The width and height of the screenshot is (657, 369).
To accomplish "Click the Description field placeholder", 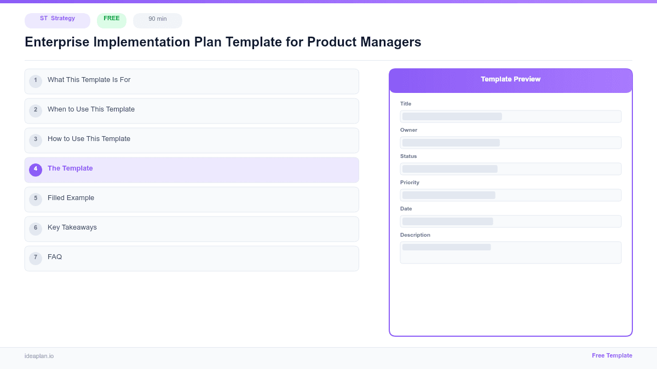I will click(510, 252).
